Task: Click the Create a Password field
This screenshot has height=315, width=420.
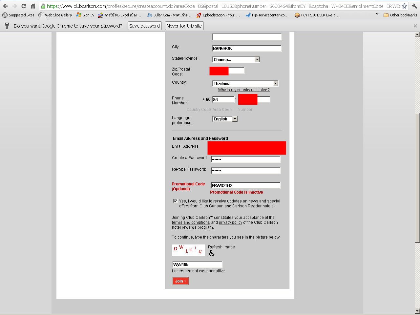Action: click(x=245, y=159)
